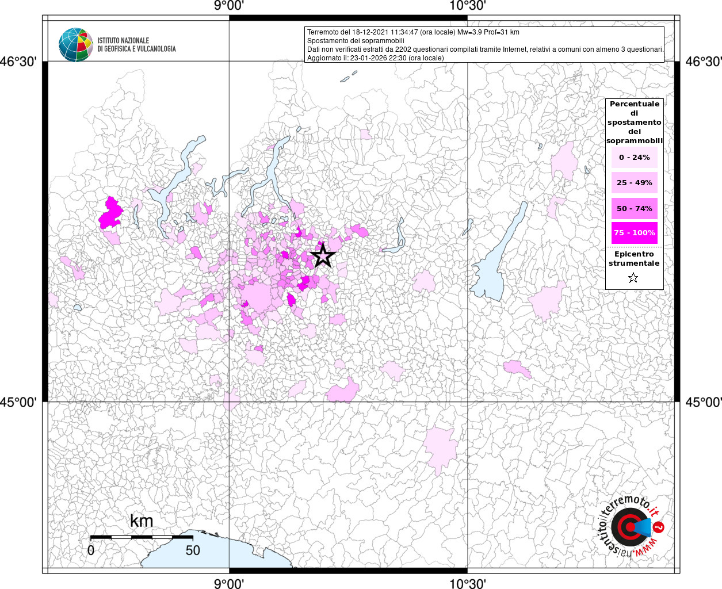Viewport: 722px width, 589px height.
Task: Click the pale pink municipality below 45°00' line
Action: coord(441,450)
